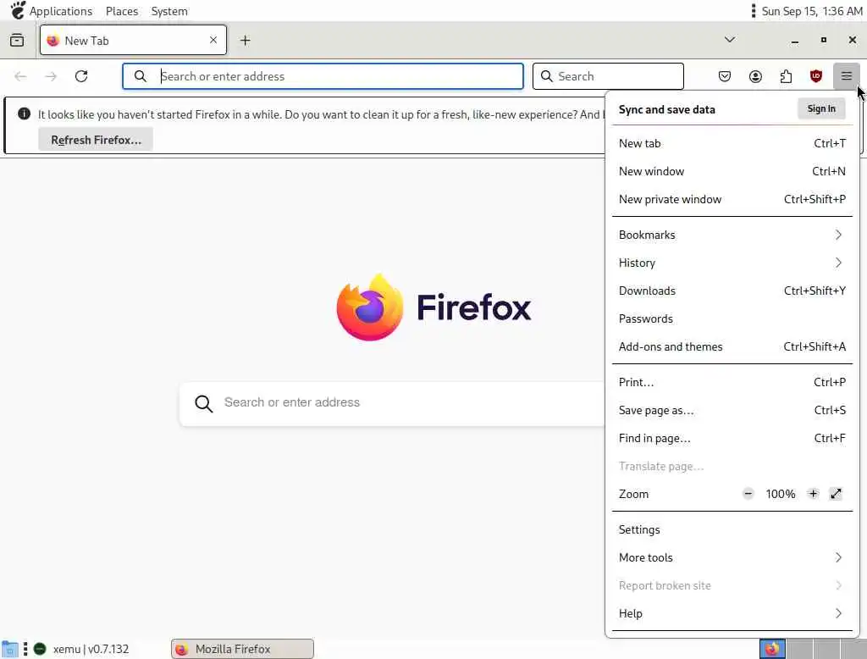Expand the Help submenu
Image resolution: width=867 pixels, height=659 pixels.
point(732,613)
